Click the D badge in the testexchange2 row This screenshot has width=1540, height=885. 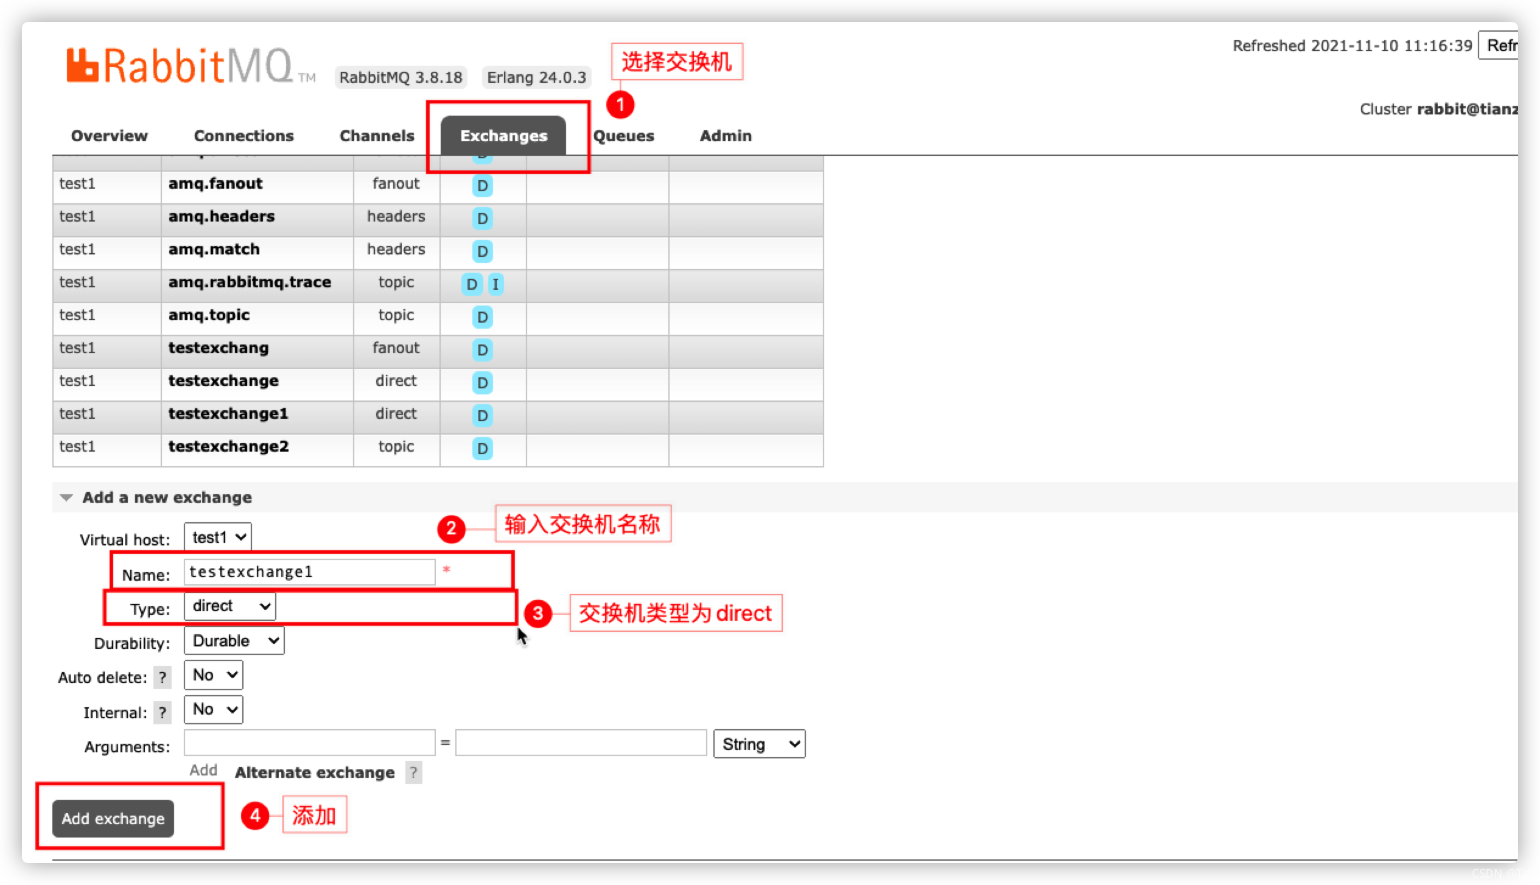click(482, 449)
